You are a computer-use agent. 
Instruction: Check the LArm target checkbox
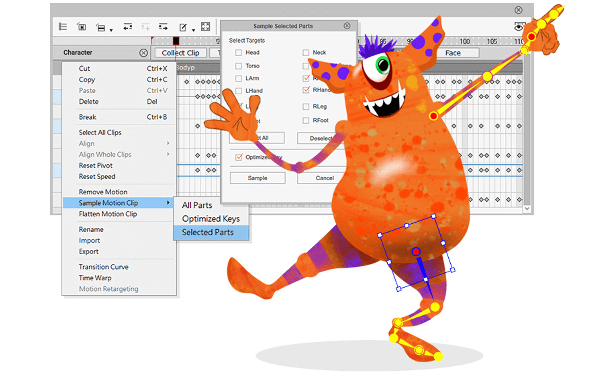pyautogui.click(x=238, y=79)
